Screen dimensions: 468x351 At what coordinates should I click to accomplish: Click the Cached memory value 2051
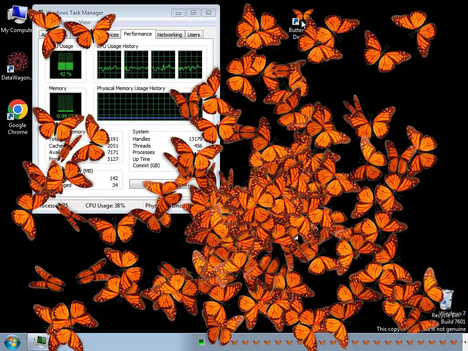pyautogui.click(x=113, y=146)
